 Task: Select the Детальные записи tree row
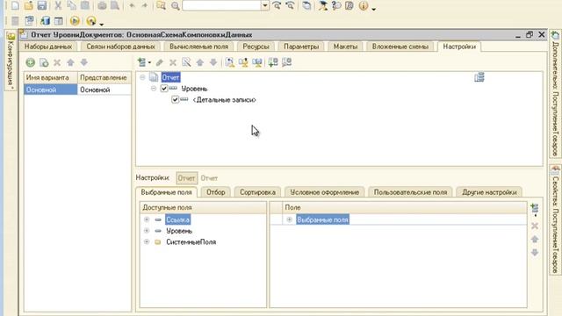click(224, 100)
